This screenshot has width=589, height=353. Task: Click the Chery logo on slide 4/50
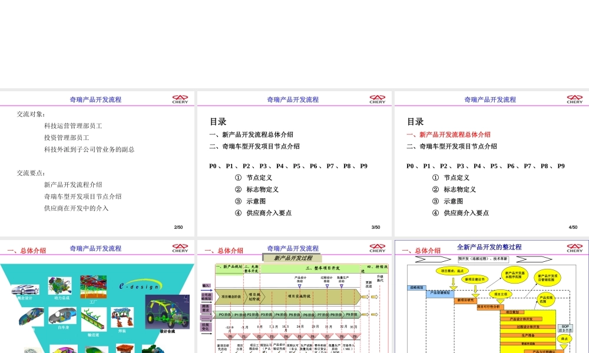point(575,99)
